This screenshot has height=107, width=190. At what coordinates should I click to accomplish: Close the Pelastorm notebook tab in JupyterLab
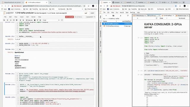click(x=187, y=15)
